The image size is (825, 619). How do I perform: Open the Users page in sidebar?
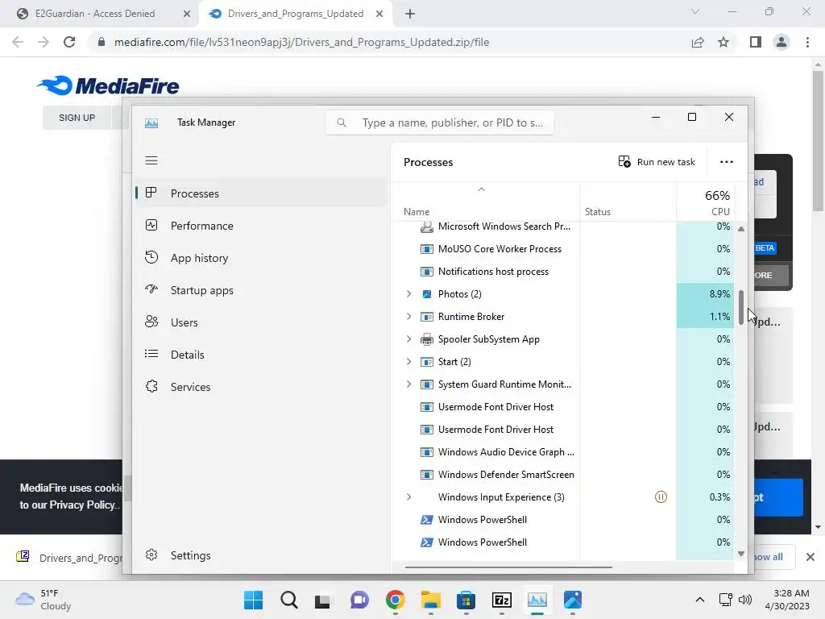point(260,322)
